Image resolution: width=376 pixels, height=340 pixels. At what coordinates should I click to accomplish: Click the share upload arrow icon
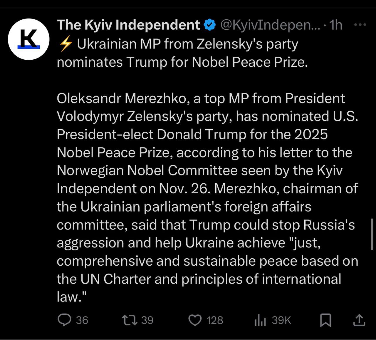[359, 320]
